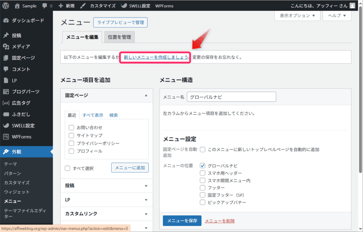Click 新しいメニューを作成しましょう link
Image resolution: width=363 pixels, height=232 pixels.
point(156,57)
